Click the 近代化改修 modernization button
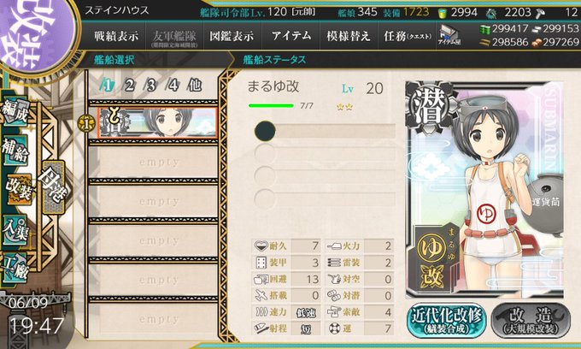 click(x=447, y=321)
